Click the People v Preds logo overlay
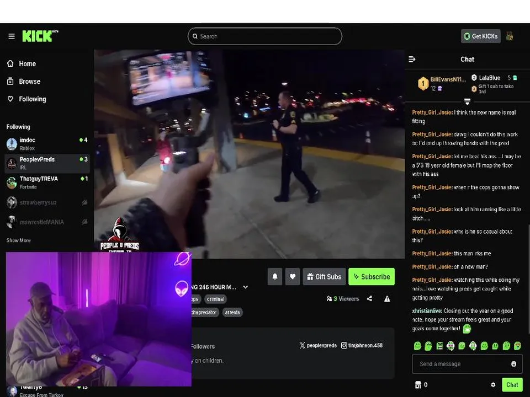This screenshot has height=397, width=530. [119, 236]
